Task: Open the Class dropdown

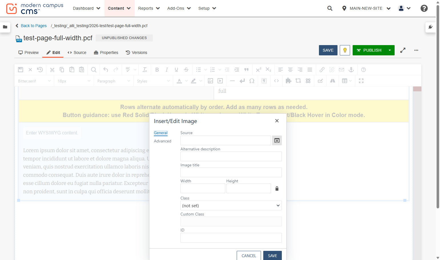Action: point(231,205)
